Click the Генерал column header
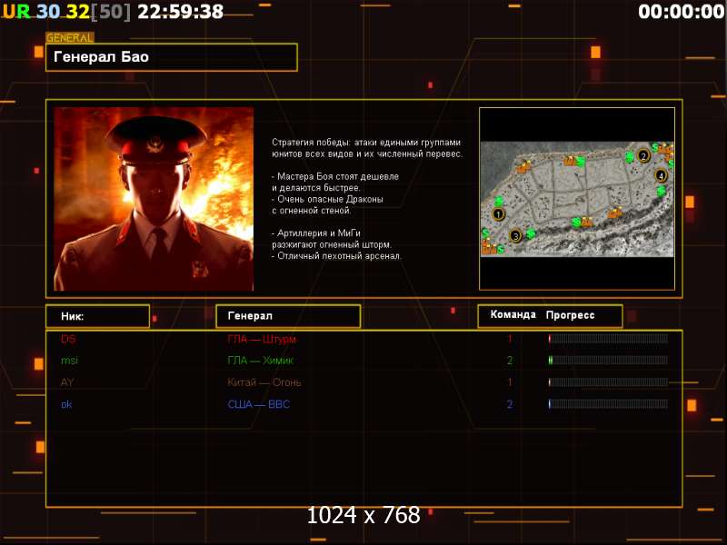The height and width of the screenshot is (545, 727). [288, 316]
